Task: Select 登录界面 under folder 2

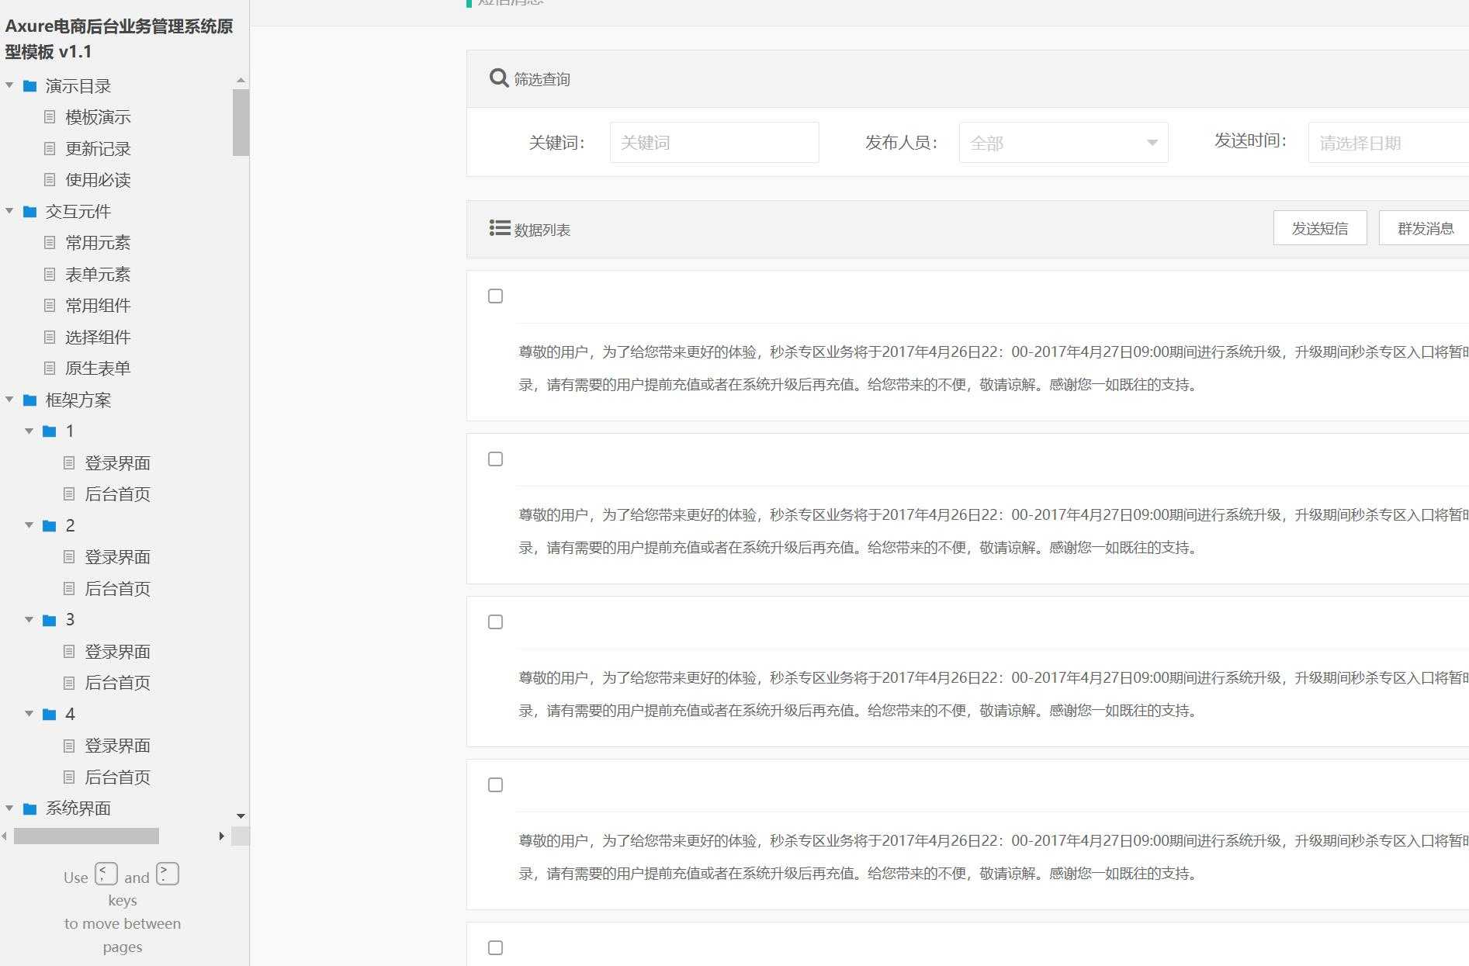Action: 118,556
